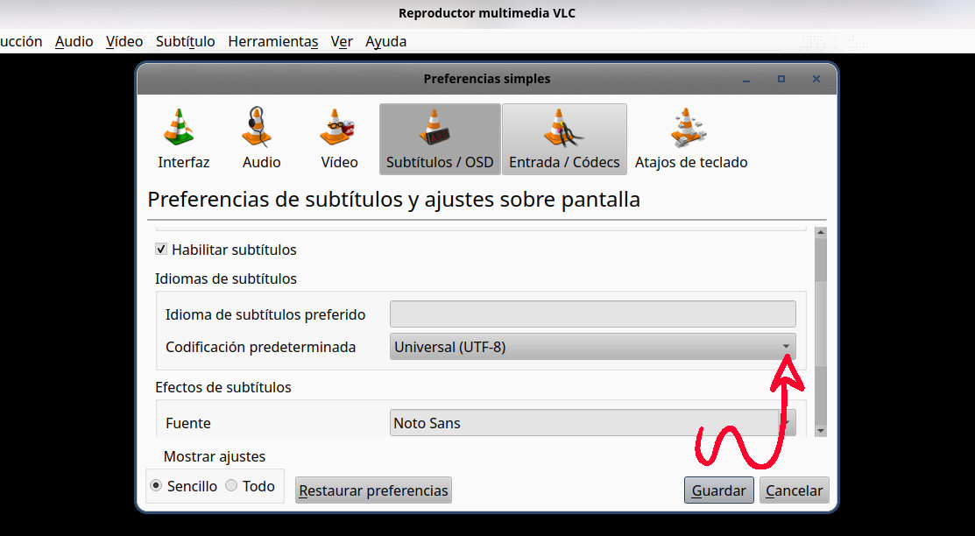The image size is (975, 536).
Task: Minimize the Preferencias simples dialog
Action: pyautogui.click(x=746, y=79)
